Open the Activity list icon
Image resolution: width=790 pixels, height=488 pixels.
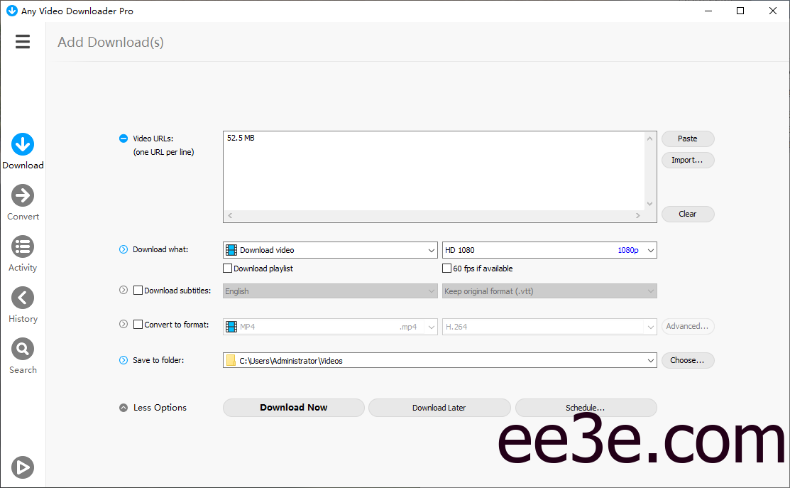tap(23, 247)
